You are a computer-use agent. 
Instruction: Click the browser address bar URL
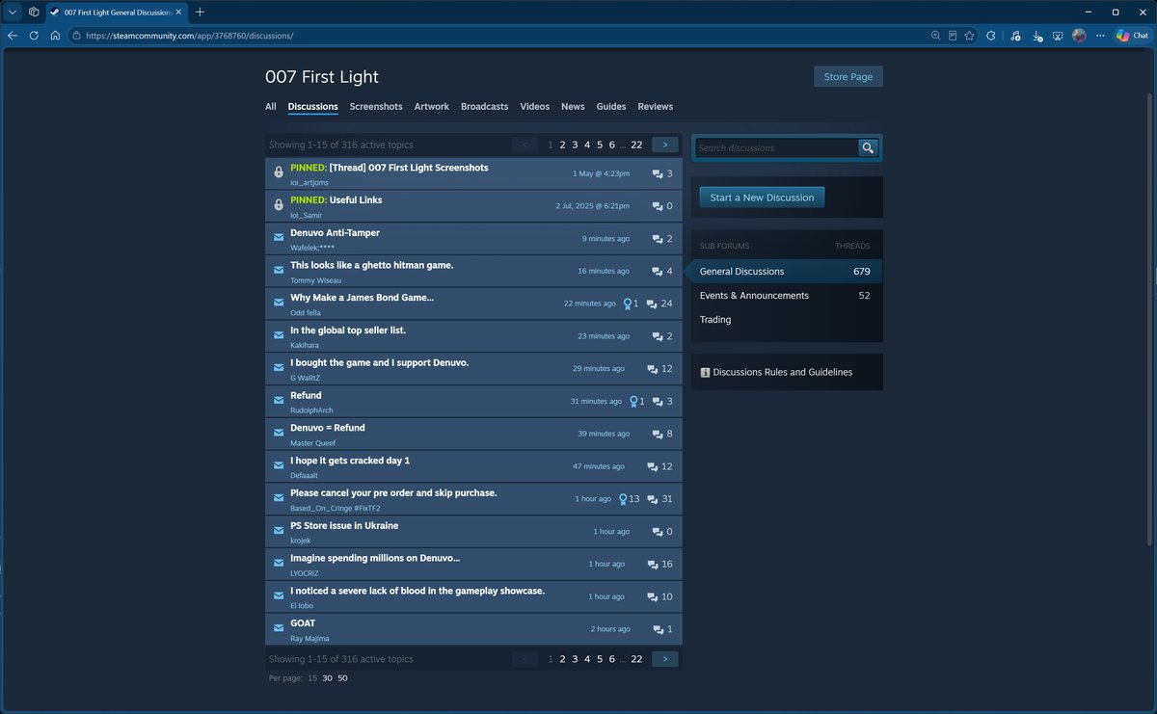coord(189,36)
